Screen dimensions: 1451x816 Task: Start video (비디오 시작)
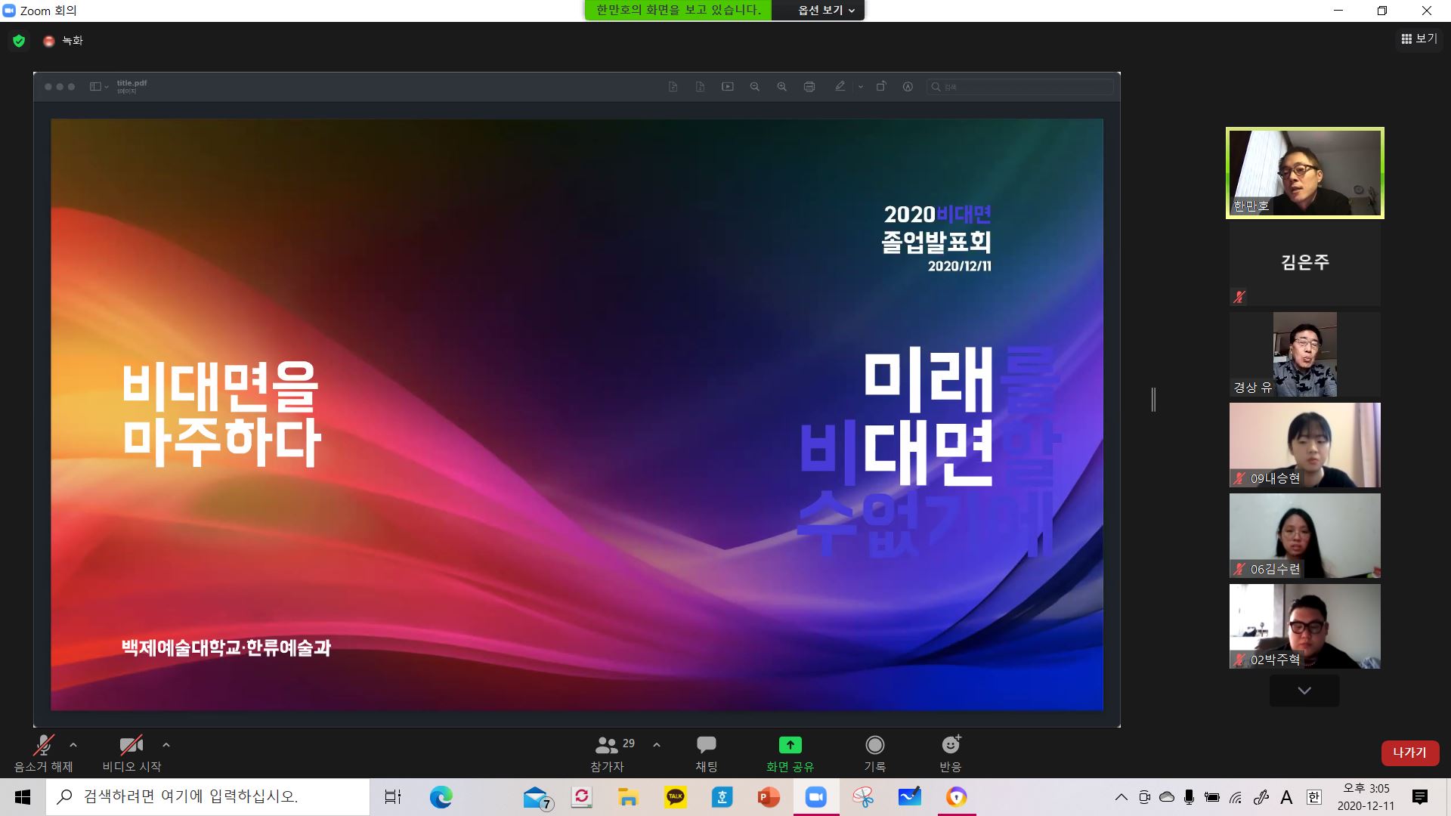(131, 746)
